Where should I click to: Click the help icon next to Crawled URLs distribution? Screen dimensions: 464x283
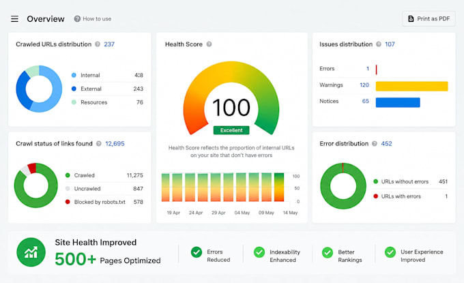[98, 44]
